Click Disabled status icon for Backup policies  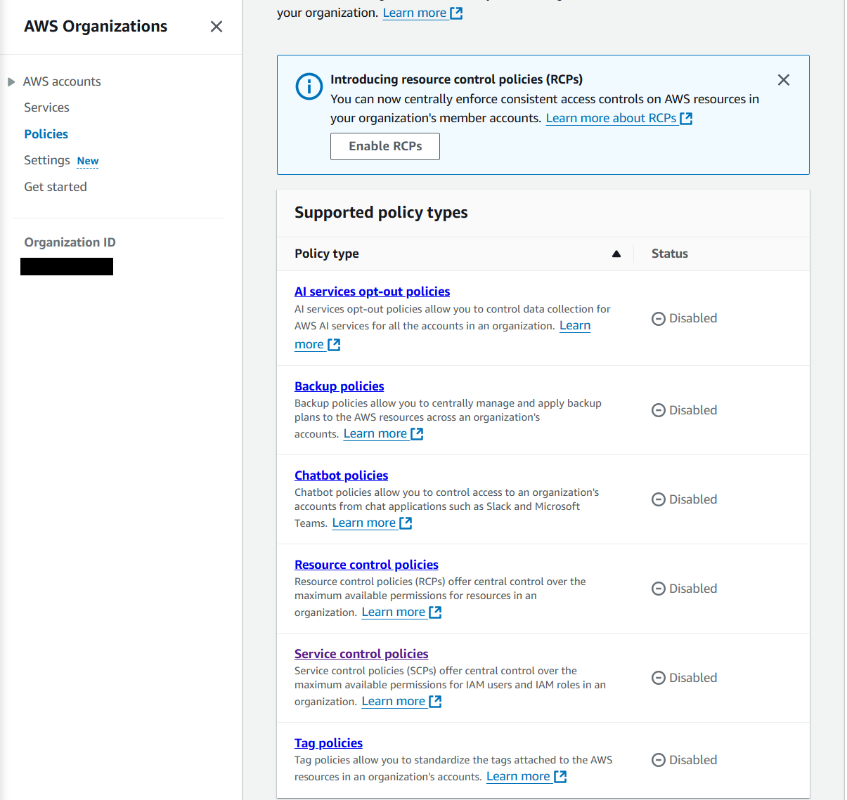coord(659,410)
